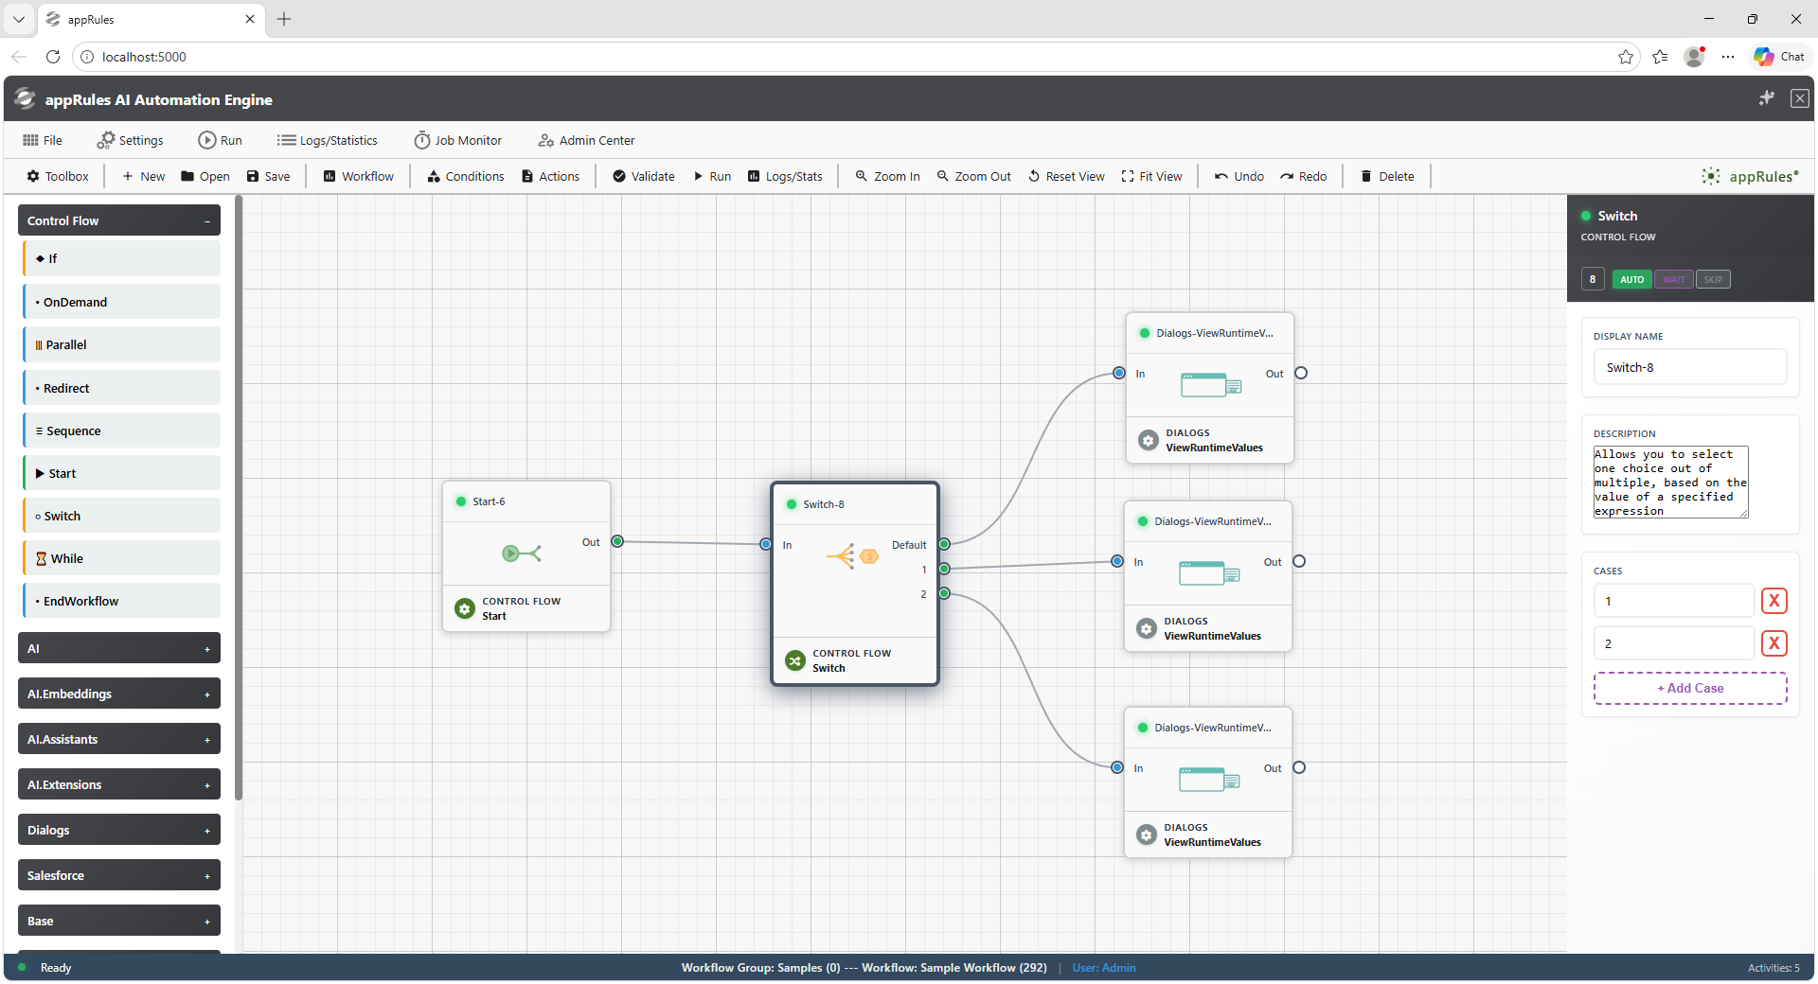1818x984 pixels.
Task: Edit case 2 input field
Action: click(x=1674, y=643)
